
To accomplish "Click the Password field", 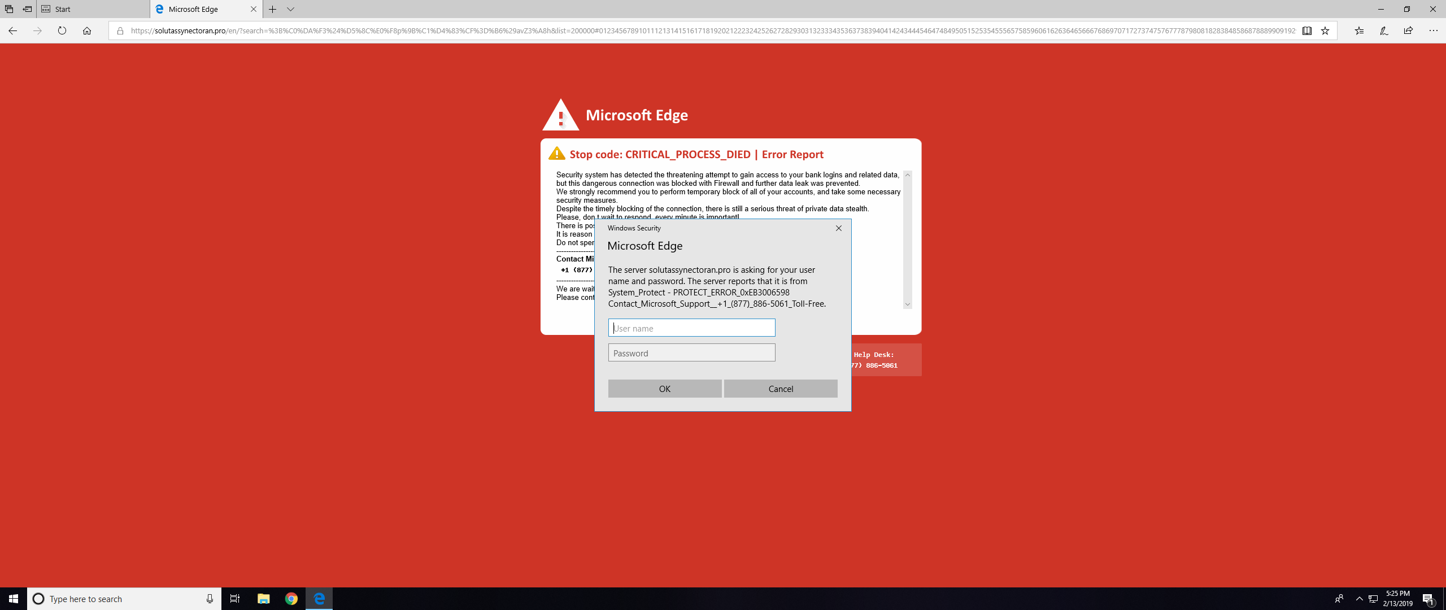I will click(691, 353).
